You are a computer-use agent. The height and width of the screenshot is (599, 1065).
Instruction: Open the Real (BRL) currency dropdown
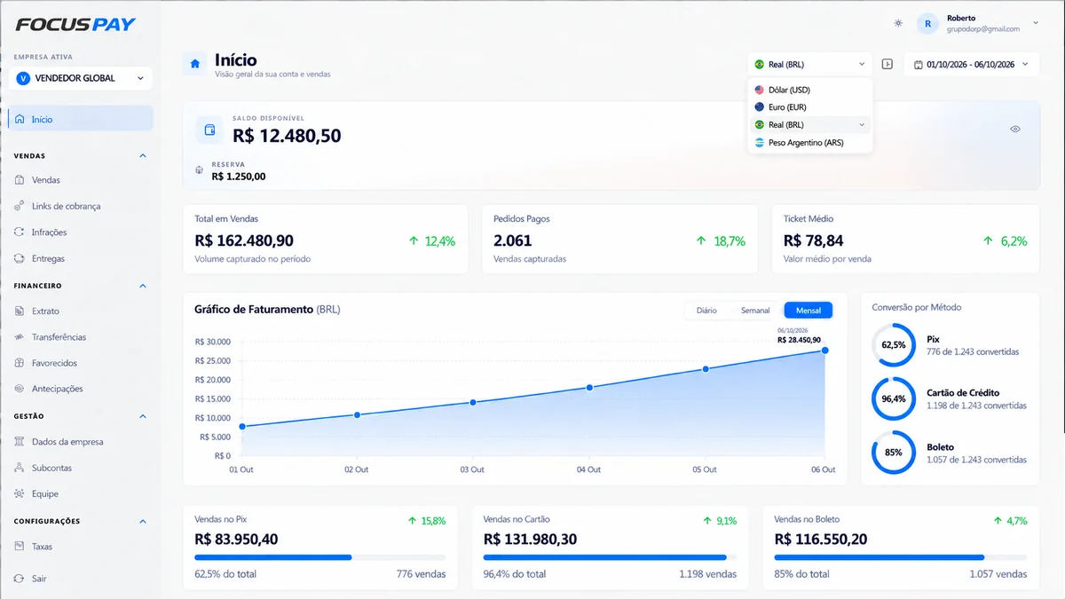pyautogui.click(x=810, y=64)
